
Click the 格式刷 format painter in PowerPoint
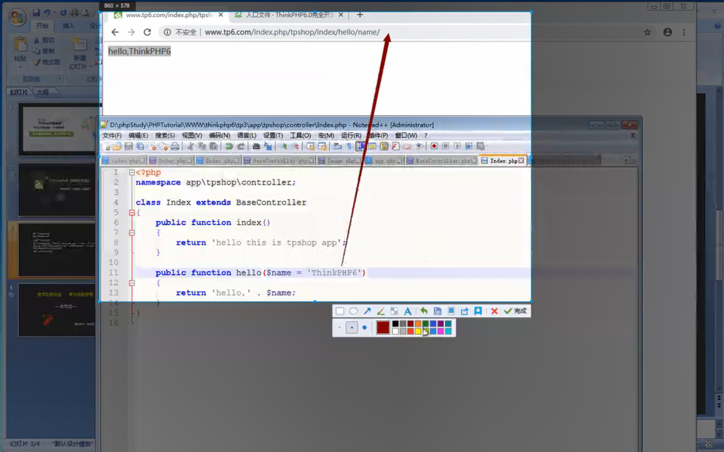point(47,62)
